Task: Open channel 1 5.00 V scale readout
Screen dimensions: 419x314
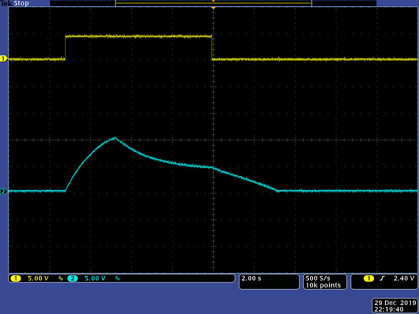Action: (38, 278)
